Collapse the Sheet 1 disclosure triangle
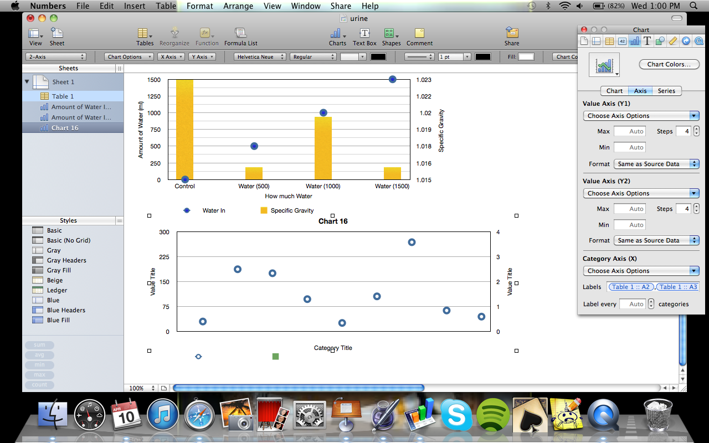Image resolution: width=709 pixels, height=443 pixels. (x=27, y=82)
